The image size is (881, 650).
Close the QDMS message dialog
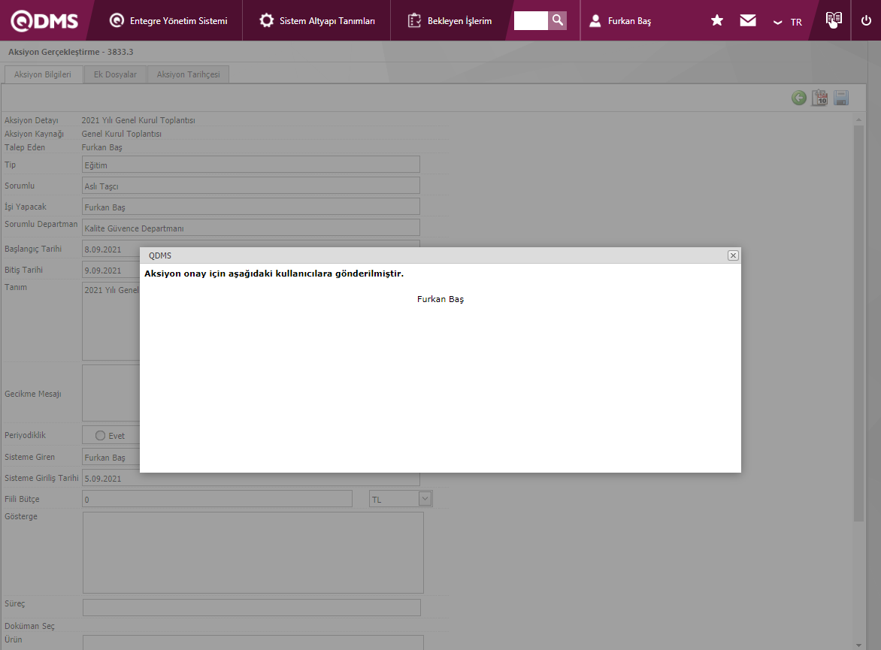coord(733,255)
